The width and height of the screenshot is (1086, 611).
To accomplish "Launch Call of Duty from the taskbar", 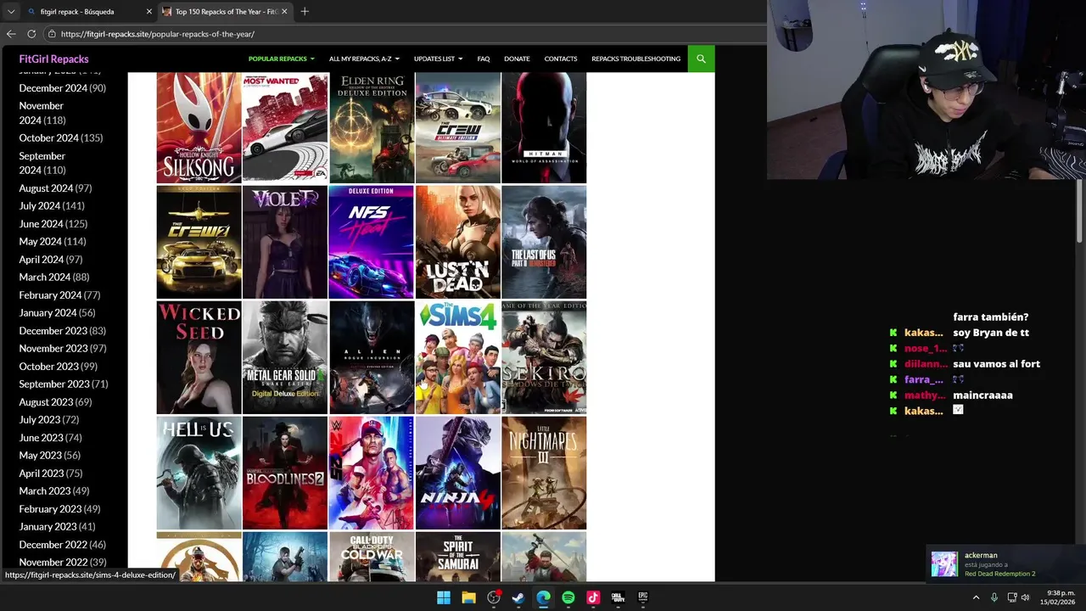I will (618, 597).
